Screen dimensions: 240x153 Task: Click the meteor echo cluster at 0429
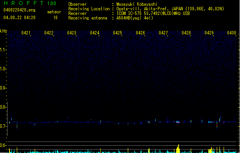click(211, 122)
